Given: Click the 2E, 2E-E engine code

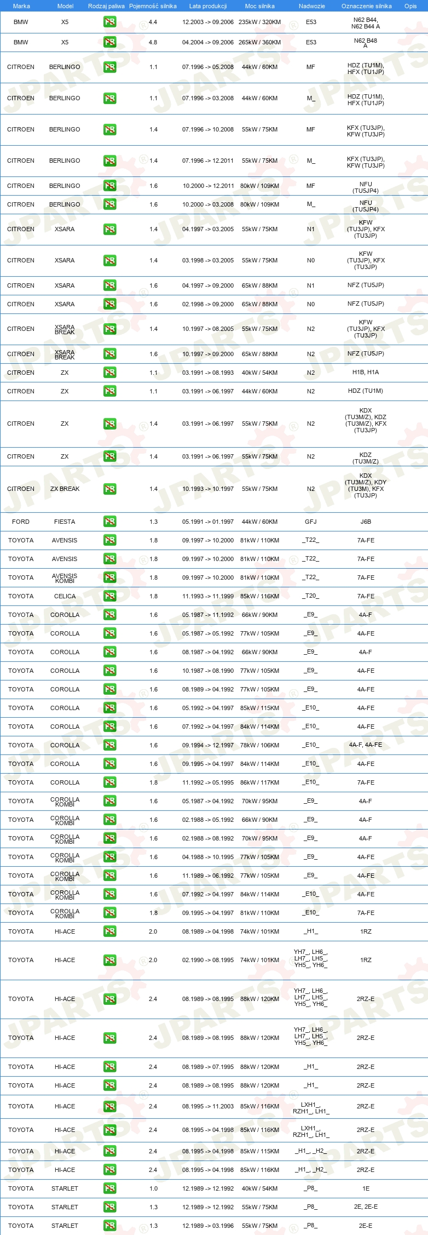Looking at the screenshot, I should click(366, 1207).
